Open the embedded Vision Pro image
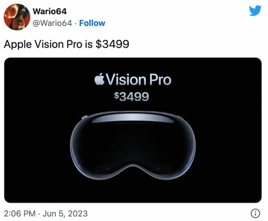268x221 pixels. pos(133,130)
